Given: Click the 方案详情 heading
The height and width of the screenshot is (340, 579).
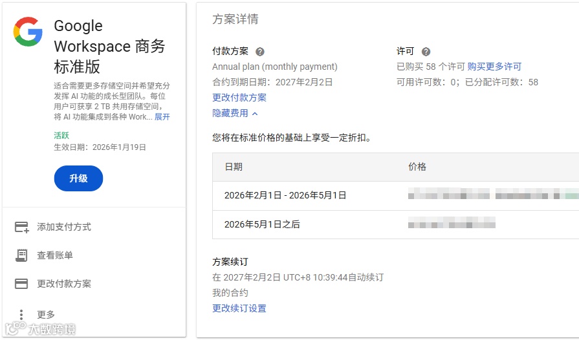Looking at the screenshot, I should pos(235,19).
